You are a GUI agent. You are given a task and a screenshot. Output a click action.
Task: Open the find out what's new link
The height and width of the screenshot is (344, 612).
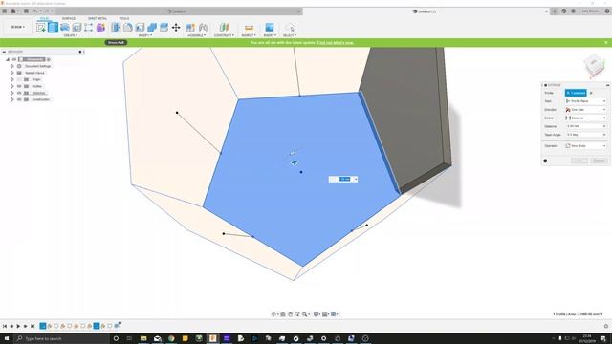click(336, 42)
